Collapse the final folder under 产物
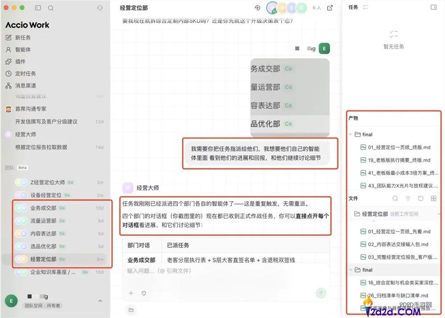445x318 pixels. pos(351,135)
